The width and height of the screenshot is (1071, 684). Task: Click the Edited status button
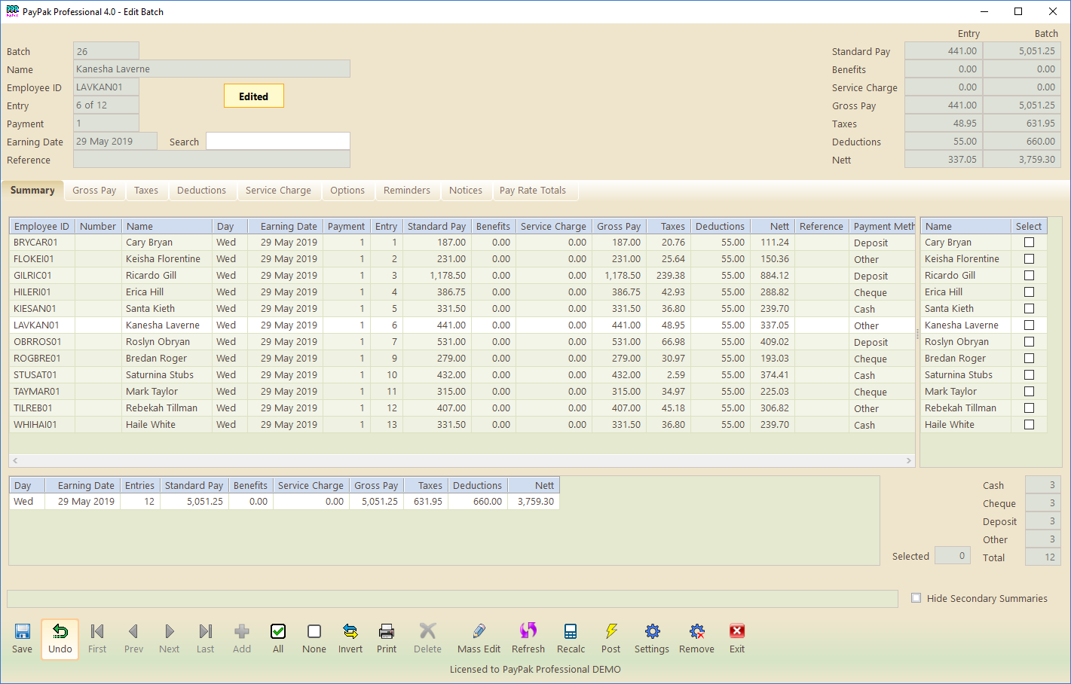(x=254, y=96)
